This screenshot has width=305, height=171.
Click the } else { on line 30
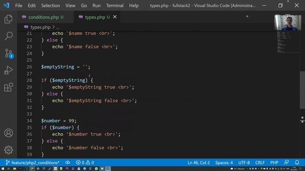point(52,94)
